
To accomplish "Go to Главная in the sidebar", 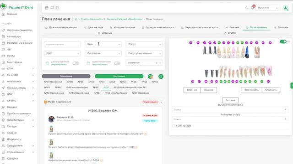I will 12,14.
